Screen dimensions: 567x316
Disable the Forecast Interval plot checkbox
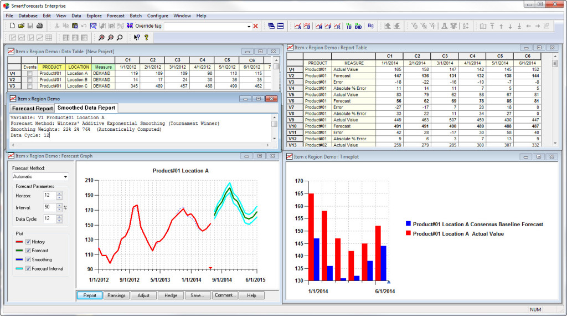(28, 269)
